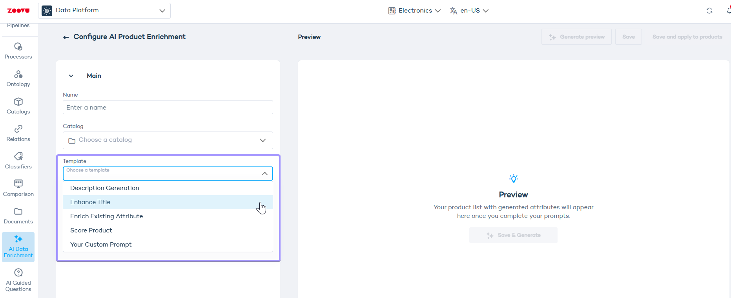Image resolution: width=731 pixels, height=298 pixels.
Task: Go back using the left arrow
Action: pos(66,37)
